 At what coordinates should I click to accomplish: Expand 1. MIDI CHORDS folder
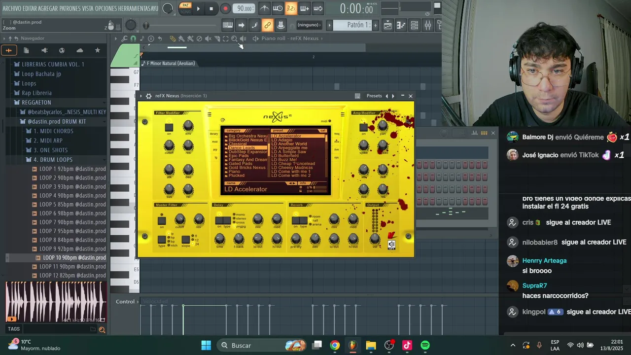(53, 131)
